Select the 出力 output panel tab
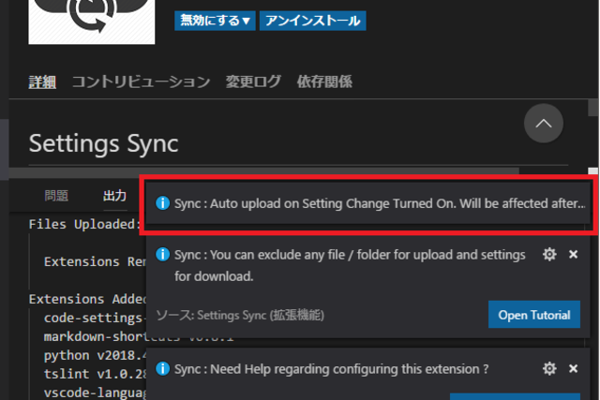 pos(114,196)
